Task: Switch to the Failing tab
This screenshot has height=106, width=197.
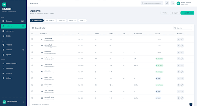Action: pyautogui.click(x=72, y=20)
